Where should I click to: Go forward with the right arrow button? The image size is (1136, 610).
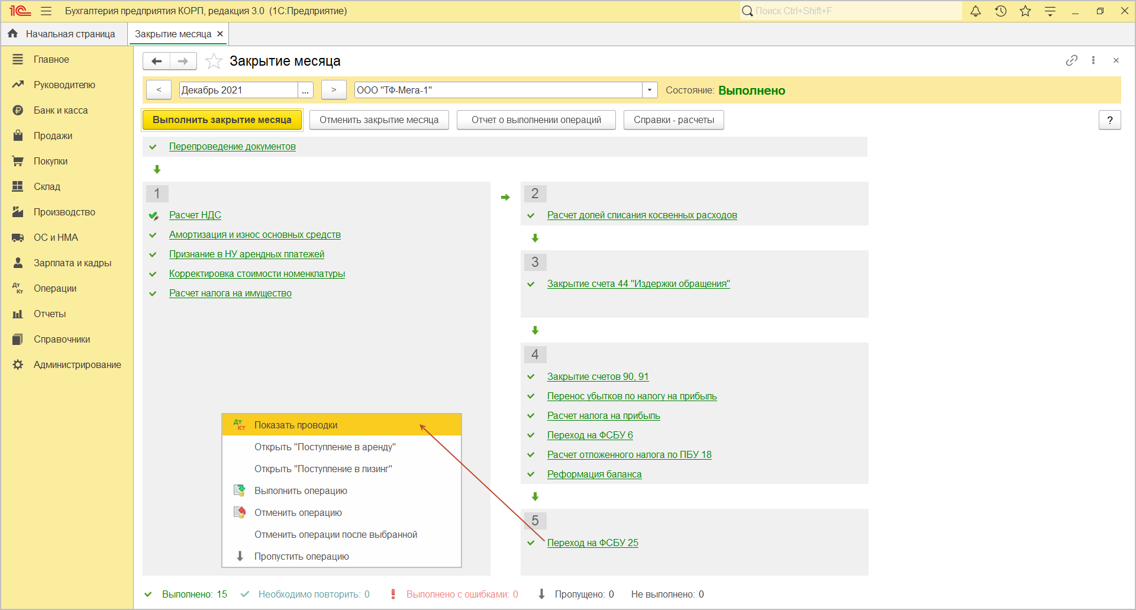183,61
